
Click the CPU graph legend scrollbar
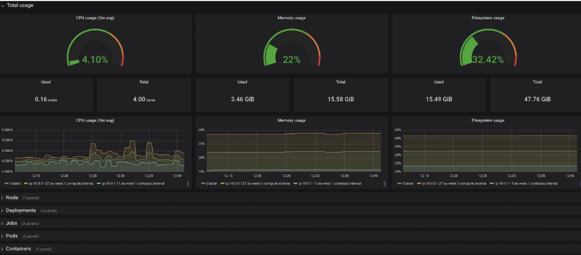point(188,184)
